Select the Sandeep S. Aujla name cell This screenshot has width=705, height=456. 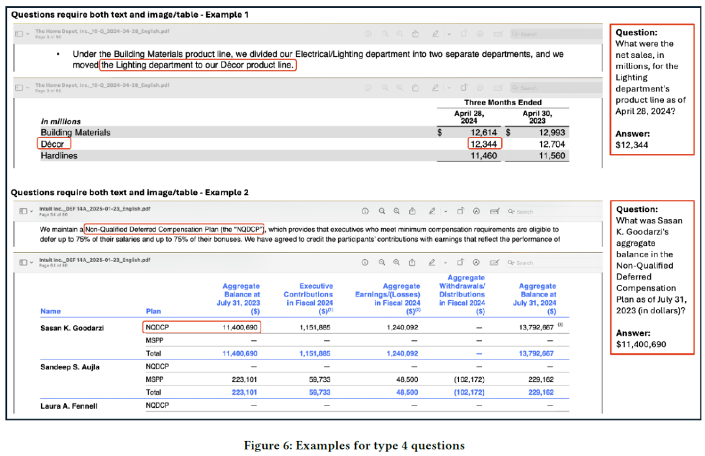tap(70, 367)
